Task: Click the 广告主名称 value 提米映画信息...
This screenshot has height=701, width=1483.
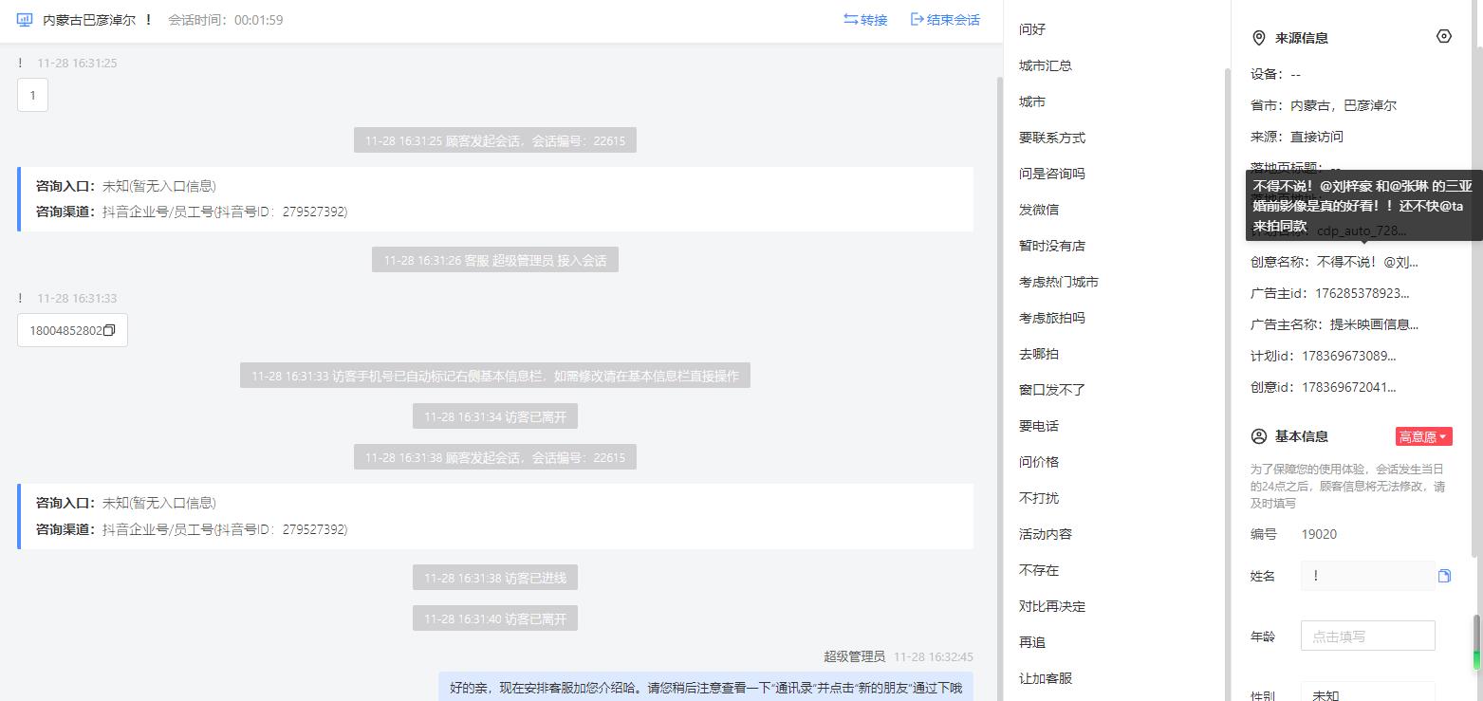Action: click(x=1373, y=324)
